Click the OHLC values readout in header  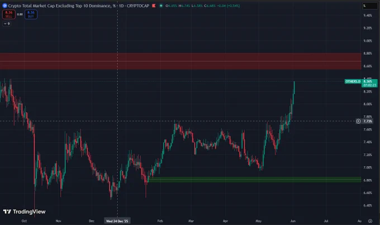coord(203,6)
